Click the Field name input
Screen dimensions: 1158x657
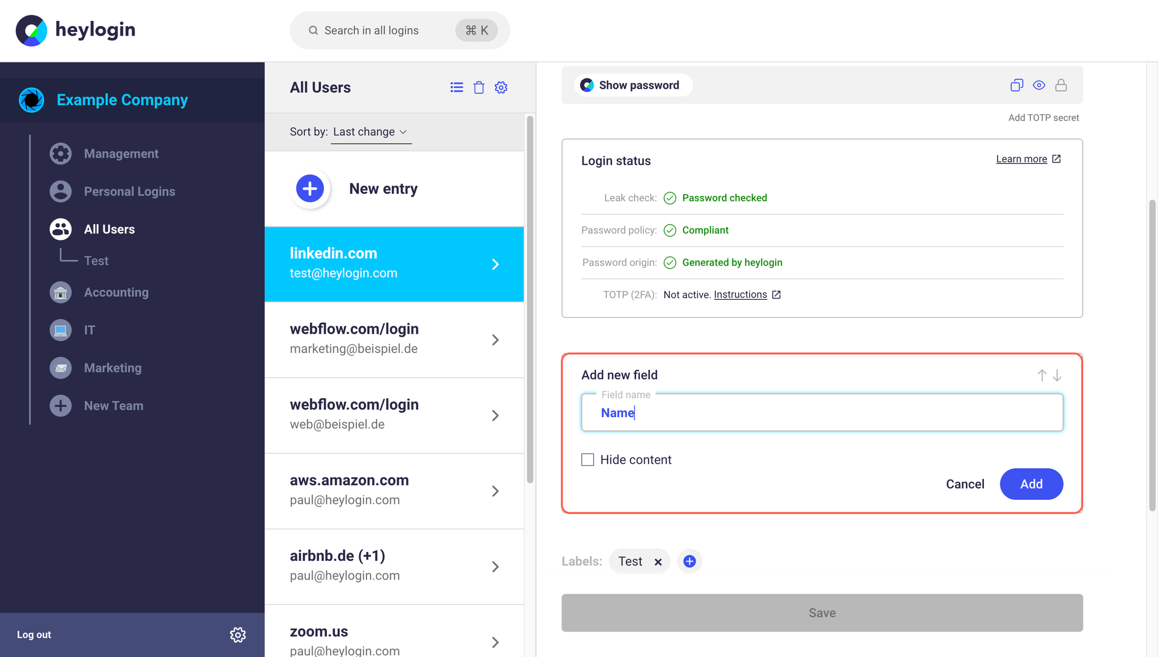click(822, 413)
